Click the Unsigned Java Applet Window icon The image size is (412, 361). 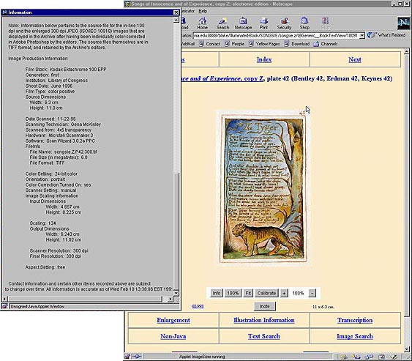[x=4, y=306]
